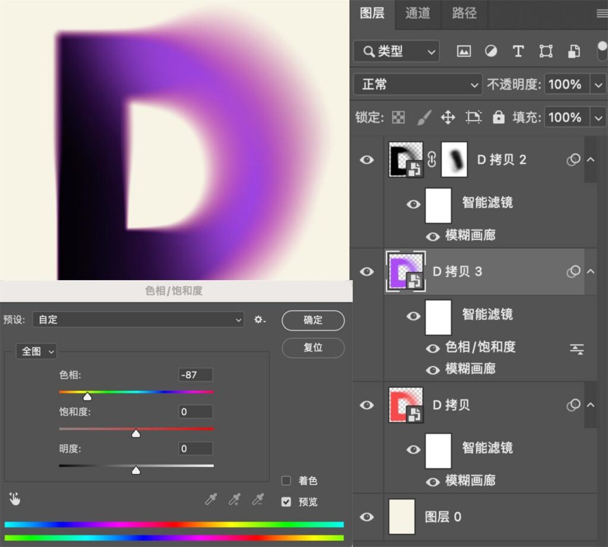Click 模糊画廊 filter under D 拷贝 layer
Viewport: 608px width, 547px height.
(x=470, y=481)
